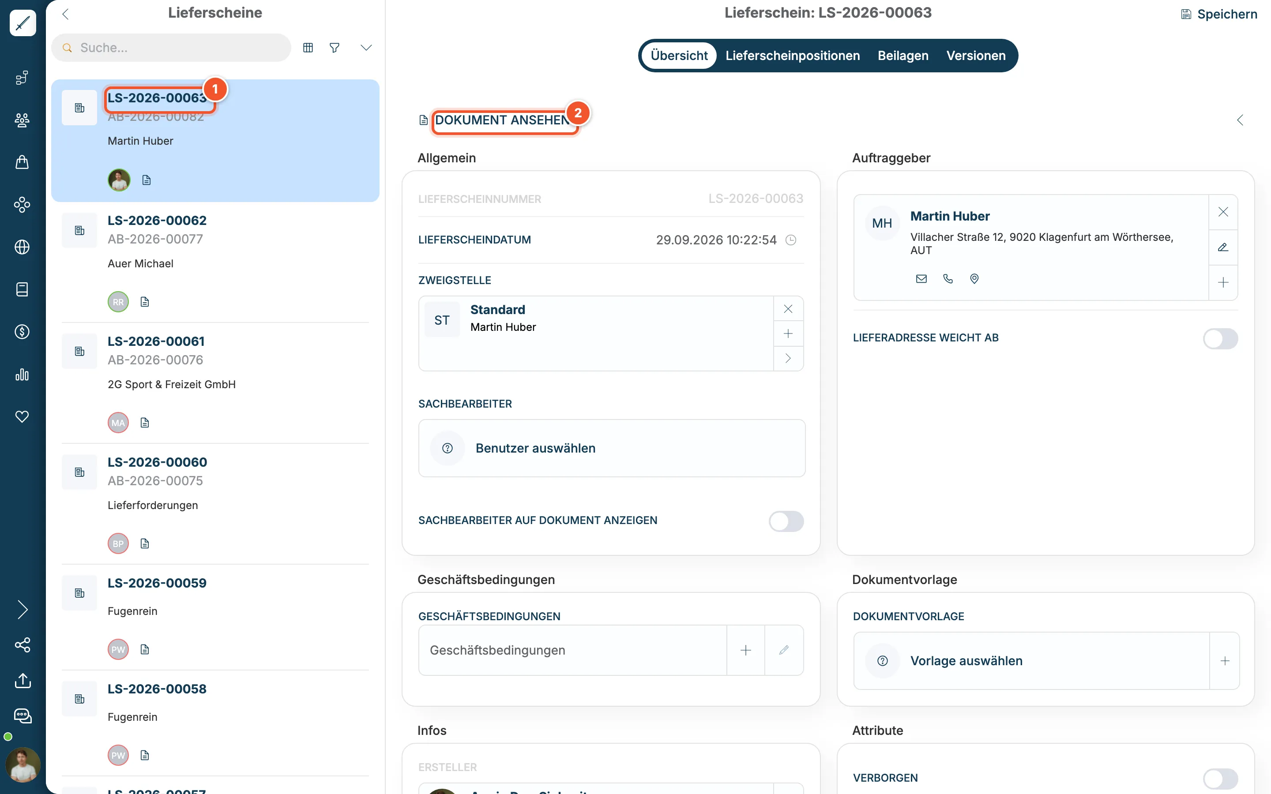Open document icon of LS-2026-00060
Image resolution: width=1271 pixels, height=794 pixels.
(x=145, y=543)
